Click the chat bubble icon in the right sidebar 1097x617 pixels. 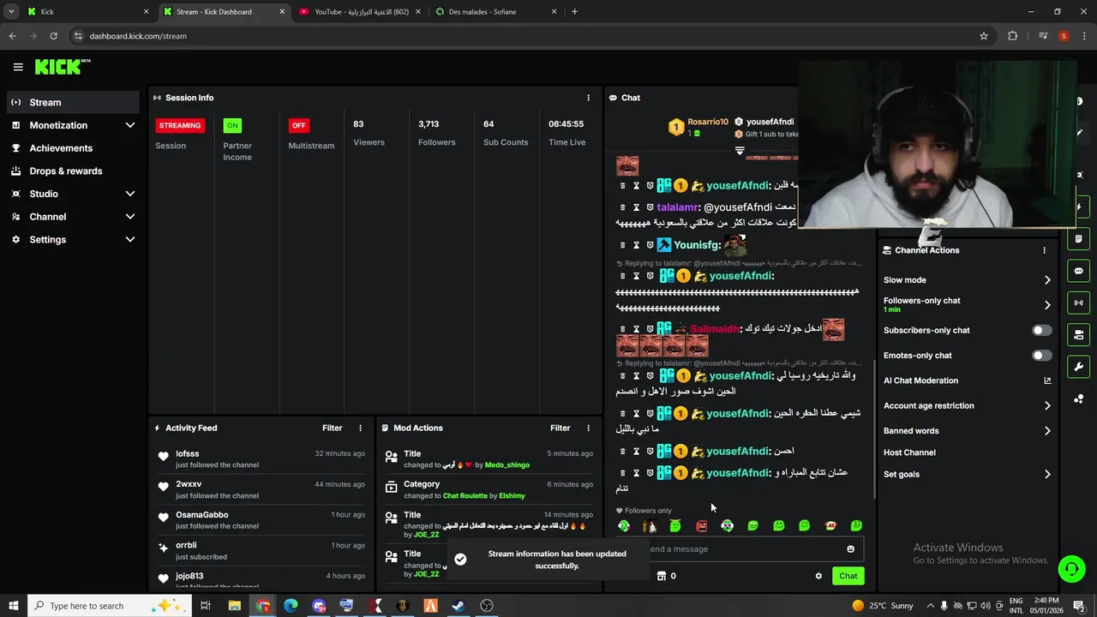click(1078, 271)
